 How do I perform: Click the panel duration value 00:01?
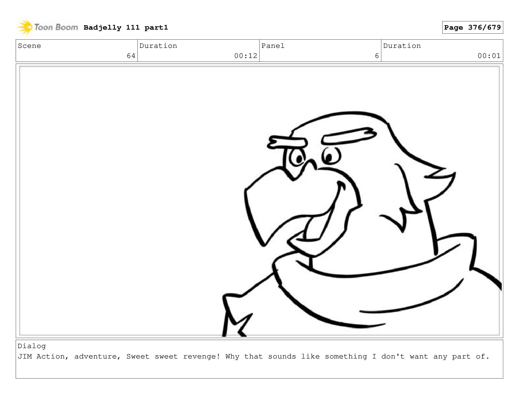pos(489,56)
